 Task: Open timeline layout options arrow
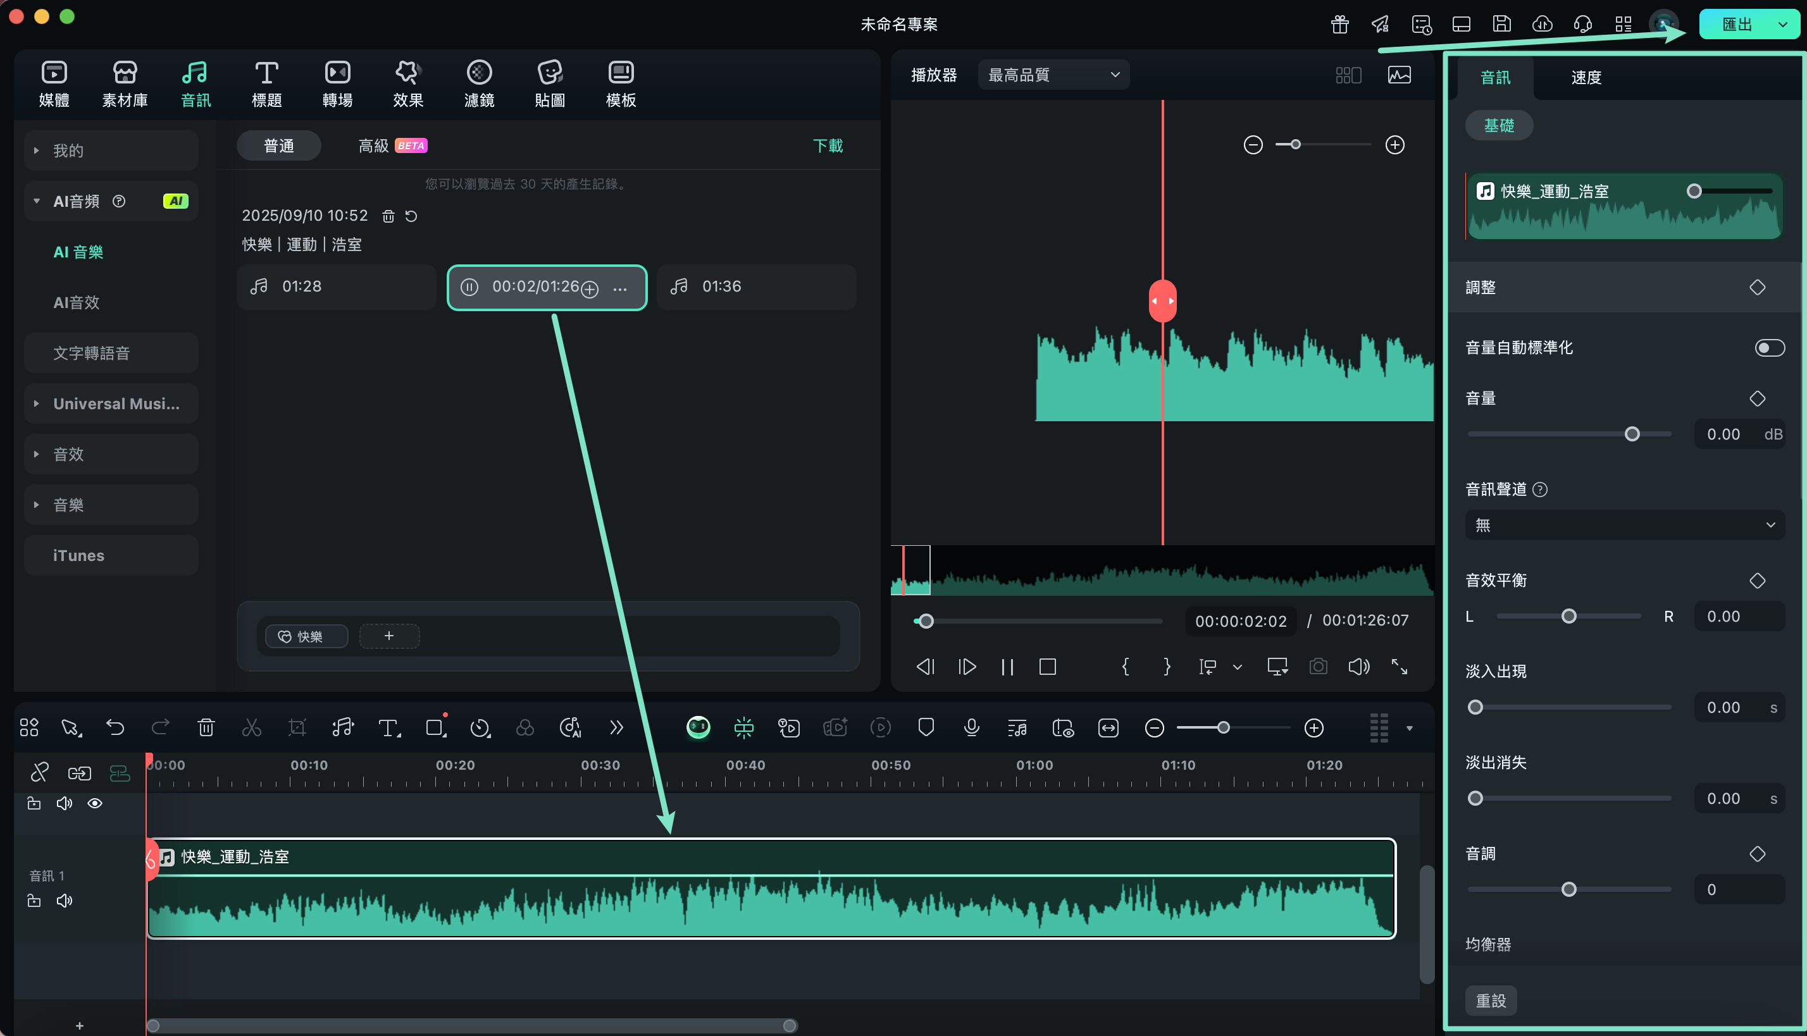(x=1408, y=728)
